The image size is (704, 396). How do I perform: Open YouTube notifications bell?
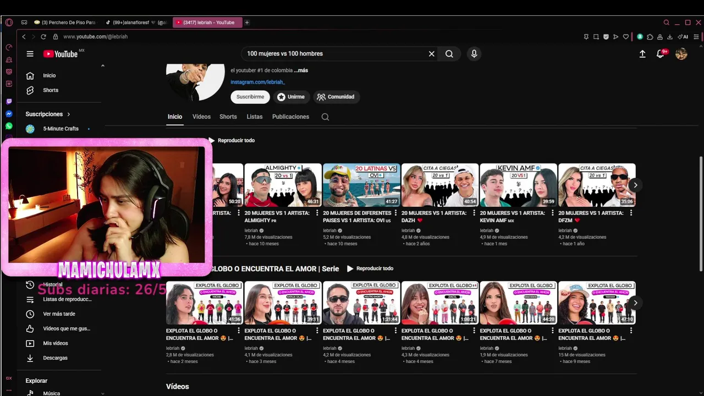point(661,54)
